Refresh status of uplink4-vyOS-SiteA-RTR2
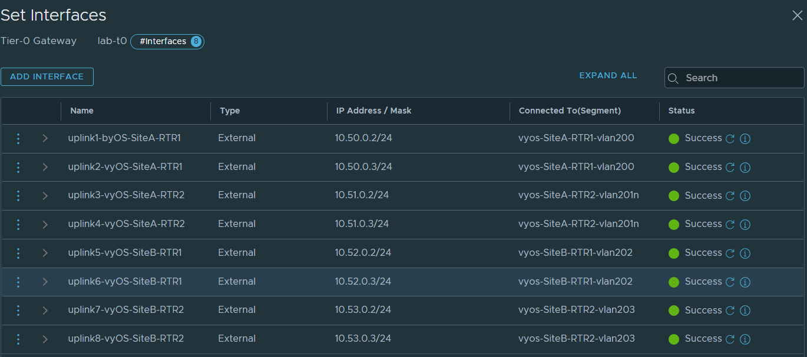This screenshot has width=807, height=357. (730, 225)
